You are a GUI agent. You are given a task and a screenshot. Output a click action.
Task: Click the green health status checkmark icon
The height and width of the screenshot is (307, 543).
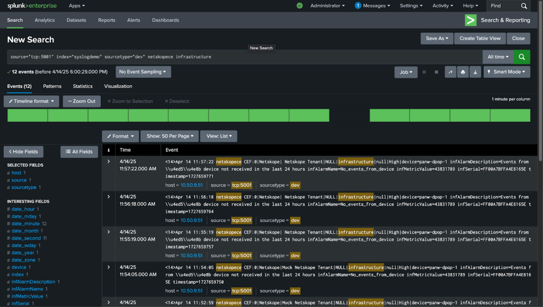[300, 5]
